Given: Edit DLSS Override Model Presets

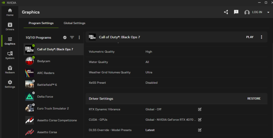Looking at the screenshot, I should [x=200, y=130].
